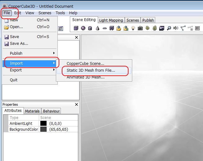The image size is (203, 161).
Task: Open the File menu
Action: [x=7, y=13]
